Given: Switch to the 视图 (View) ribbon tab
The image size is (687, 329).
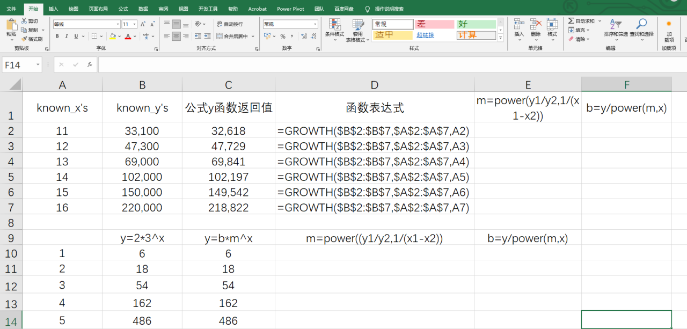Looking at the screenshot, I should (184, 9).
